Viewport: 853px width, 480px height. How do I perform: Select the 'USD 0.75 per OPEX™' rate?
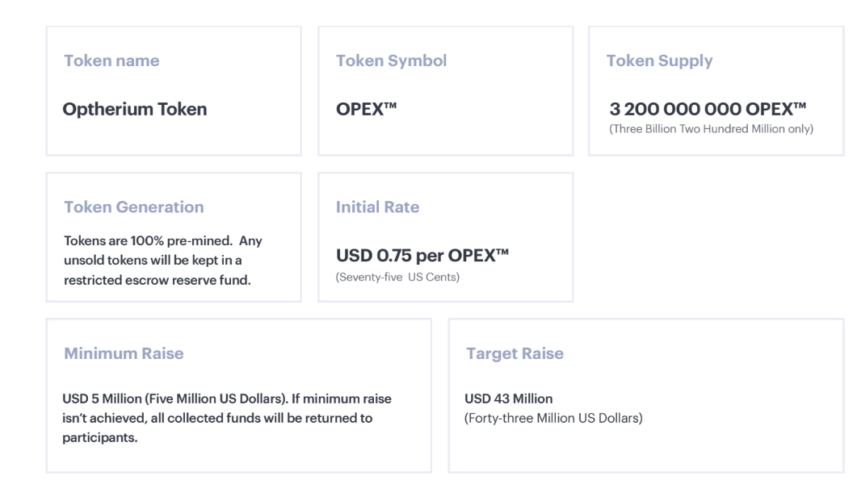[x=422, y=256]
